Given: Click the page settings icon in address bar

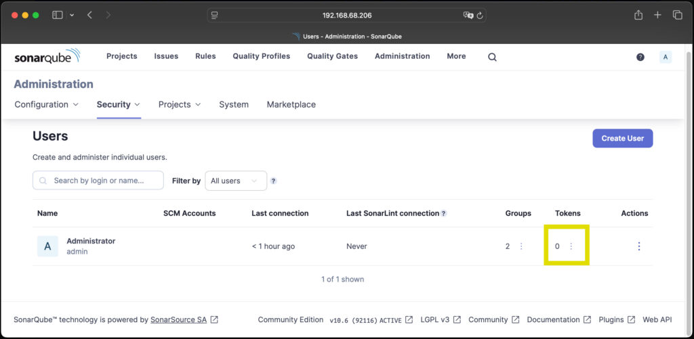Looking at the screenshot, I should (215, 15).
